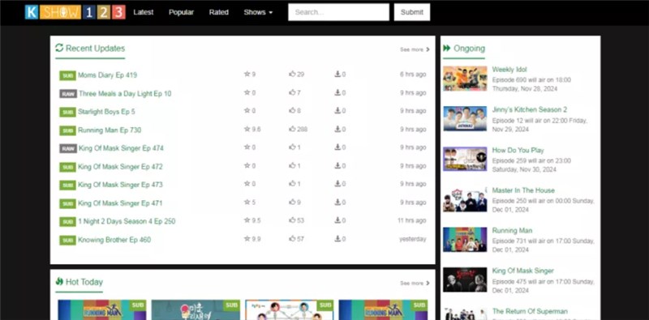
Task: Go to the Popular page
Action: pyautogui.click(x=181, y=12)
